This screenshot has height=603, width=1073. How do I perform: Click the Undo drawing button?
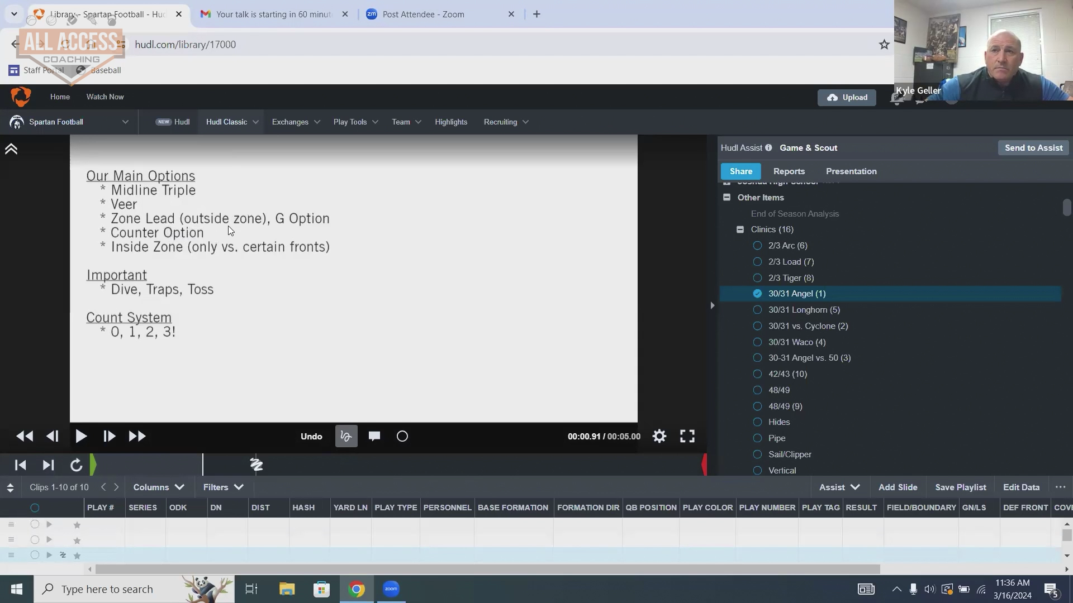pos(311,437)
